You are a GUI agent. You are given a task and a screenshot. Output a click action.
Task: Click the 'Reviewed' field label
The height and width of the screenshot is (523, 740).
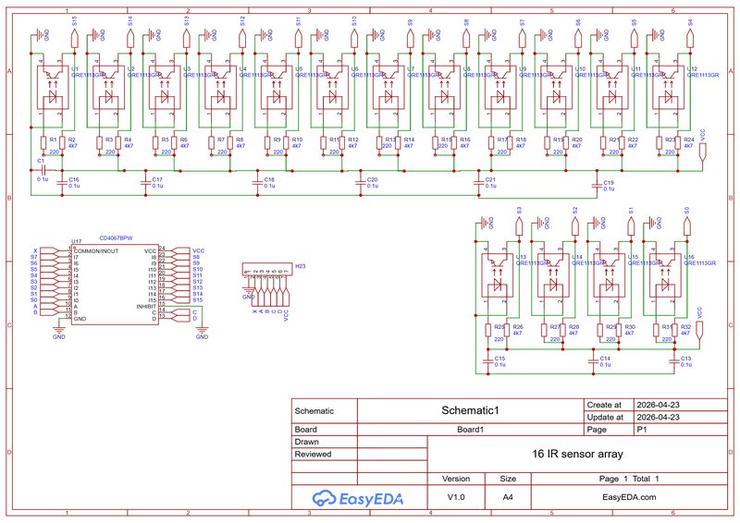tap(313, 454)
